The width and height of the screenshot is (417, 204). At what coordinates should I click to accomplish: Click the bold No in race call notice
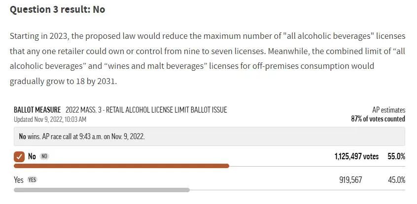click(x=22, y=137)
